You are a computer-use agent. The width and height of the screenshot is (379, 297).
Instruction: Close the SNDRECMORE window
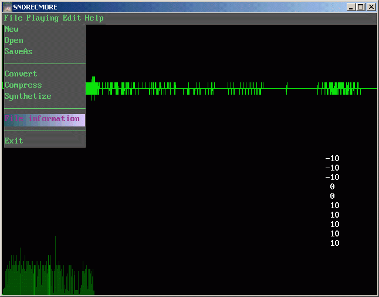pos(371,7)
